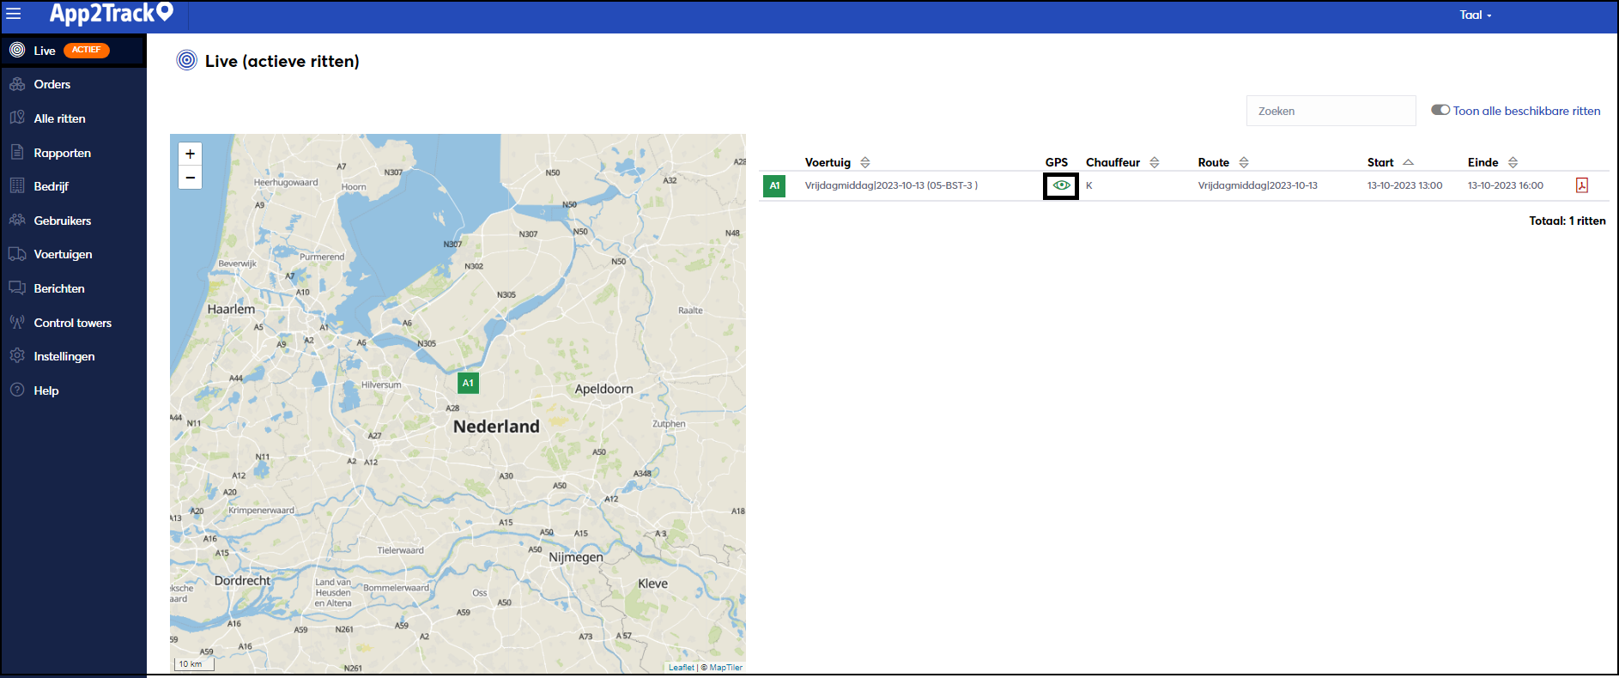
Task: Click the Rapporten document icon
Action: 17,152
